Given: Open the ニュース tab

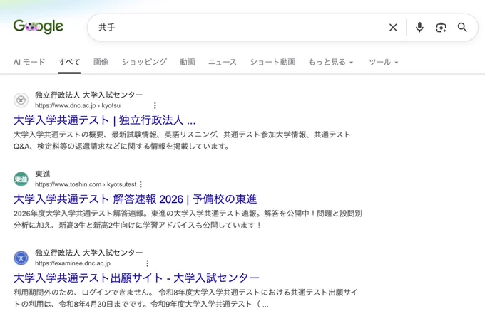Looking at the screenshot, I should (223, 62).
